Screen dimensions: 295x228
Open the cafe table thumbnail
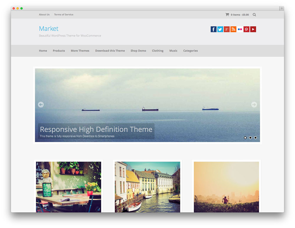68,187
